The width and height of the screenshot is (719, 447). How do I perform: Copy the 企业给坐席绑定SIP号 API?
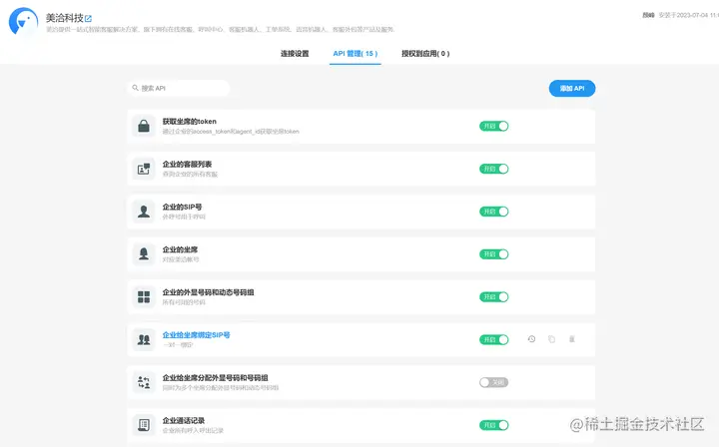551,339
